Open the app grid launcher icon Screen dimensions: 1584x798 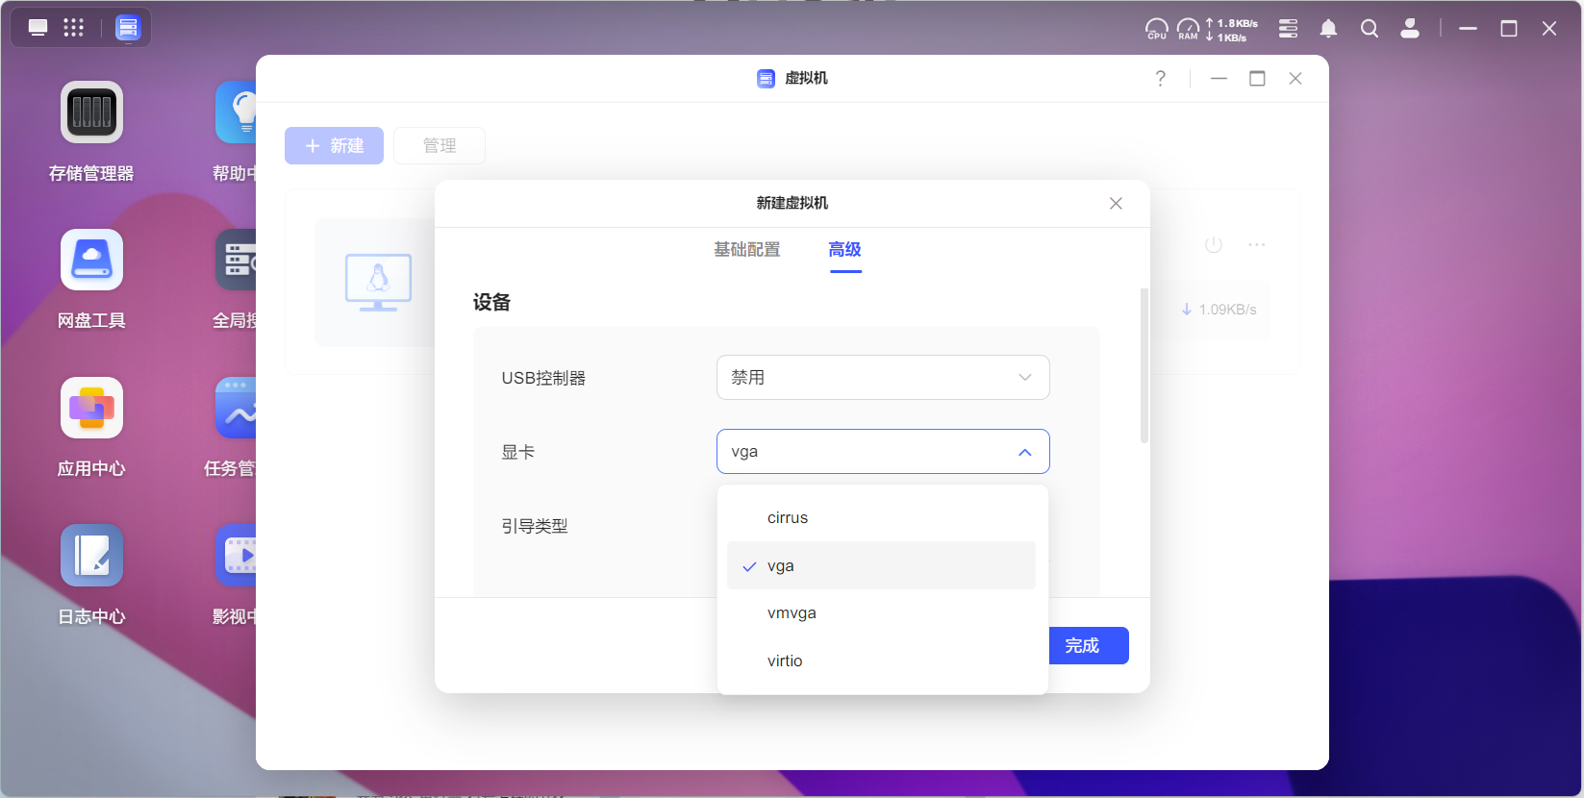coord(73,28)
